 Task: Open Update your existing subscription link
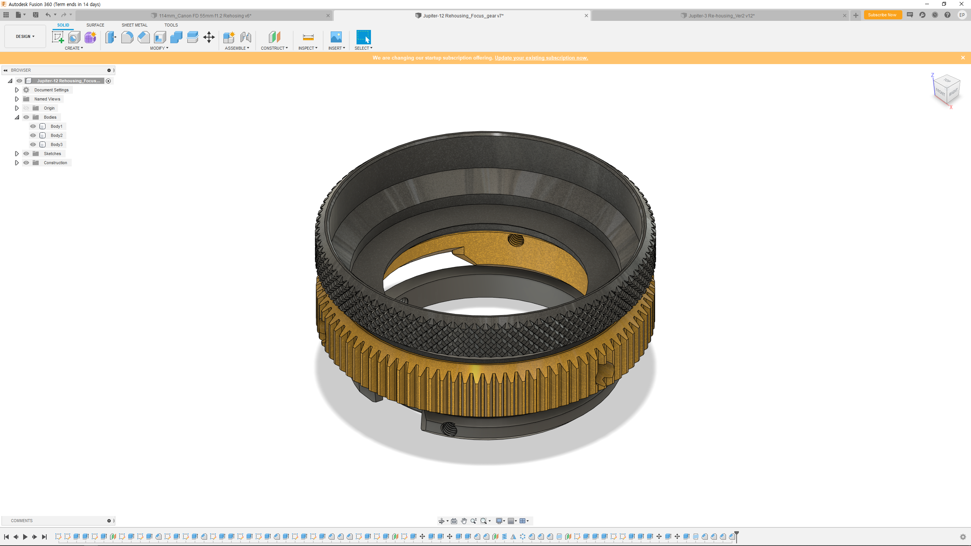tap(541, 58)
